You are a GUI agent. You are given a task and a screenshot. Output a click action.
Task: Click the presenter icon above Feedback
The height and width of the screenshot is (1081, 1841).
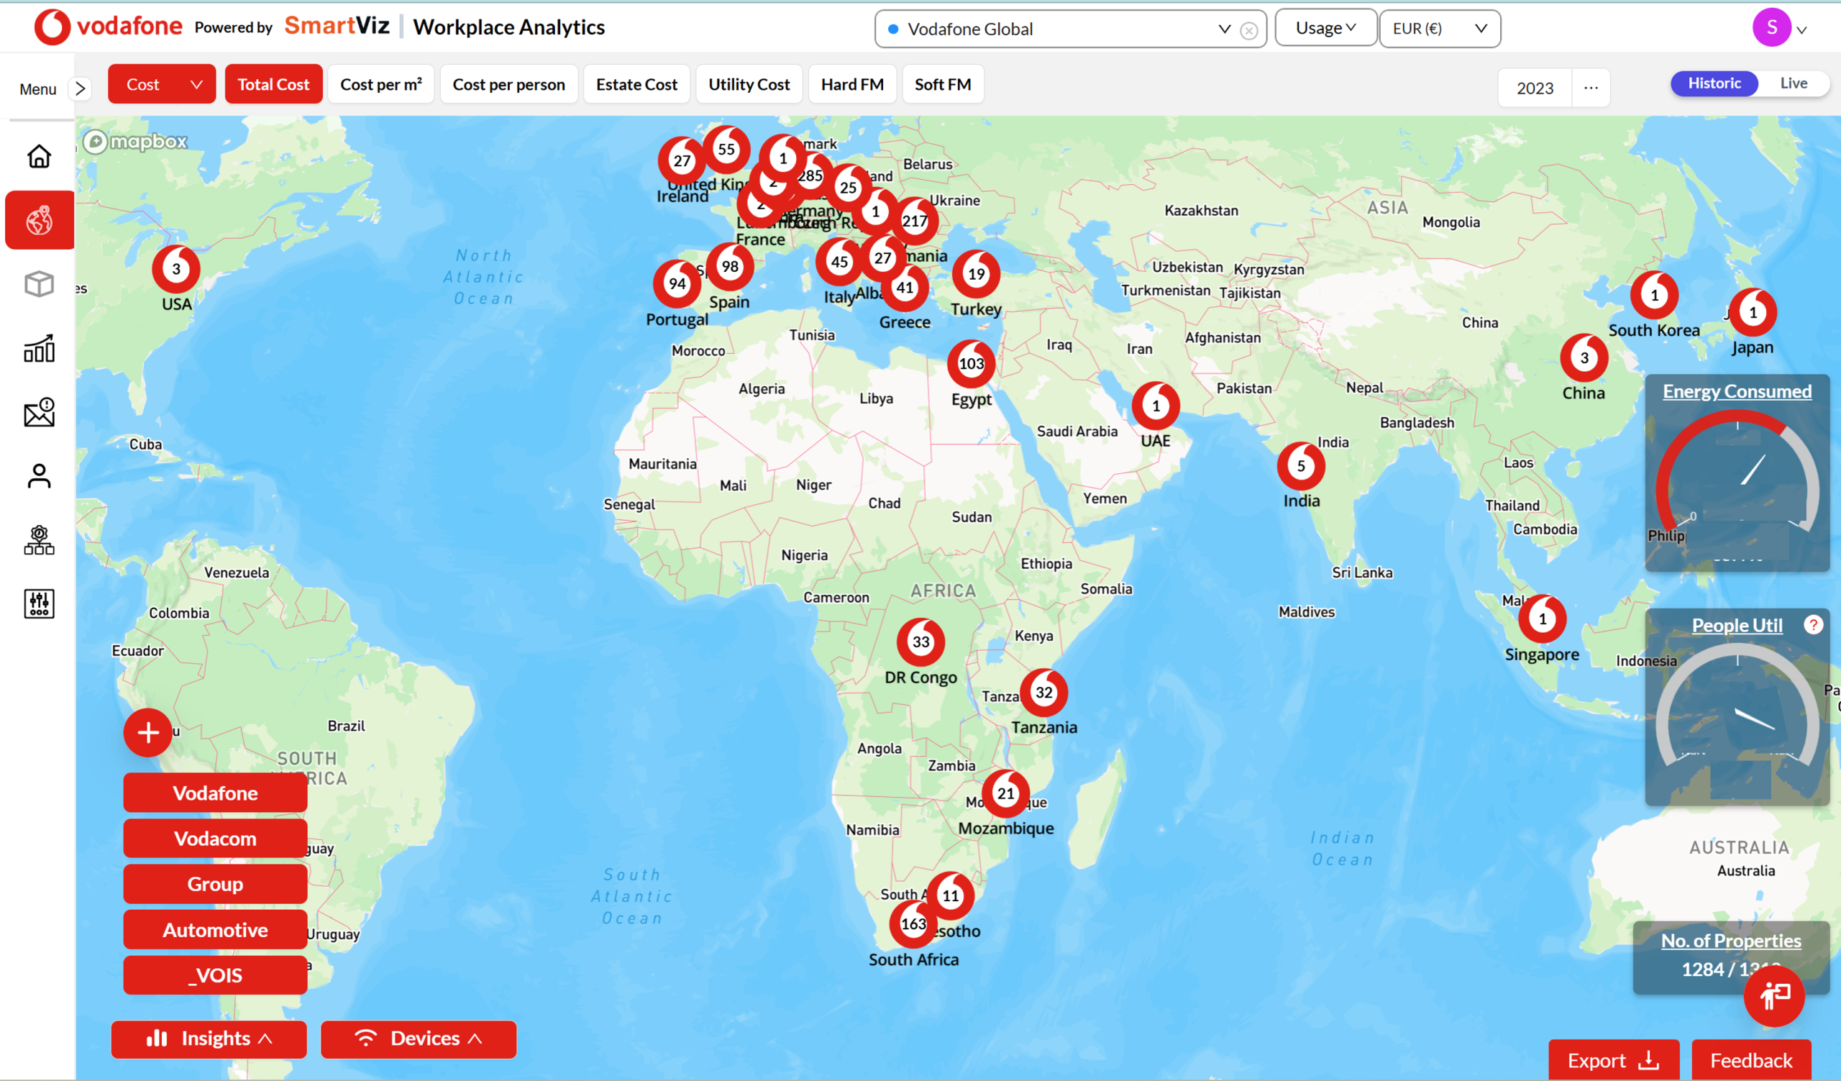[1775, 995]
